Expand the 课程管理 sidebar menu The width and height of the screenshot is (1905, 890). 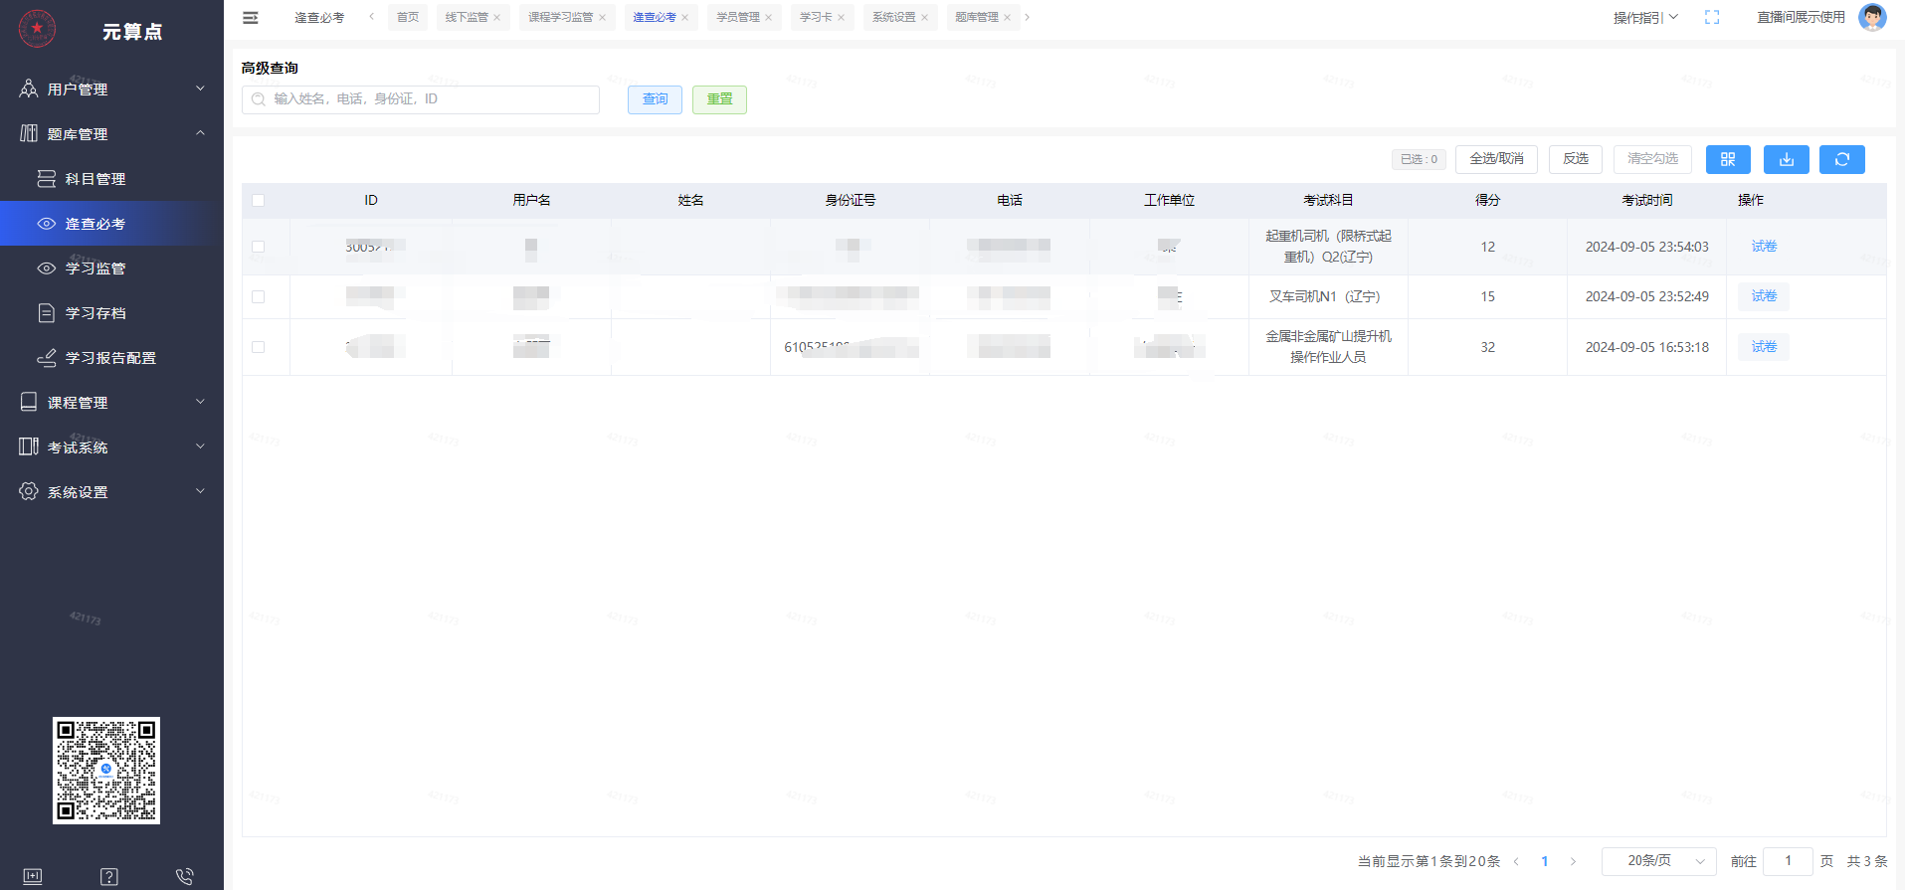(x=111, y=402)
